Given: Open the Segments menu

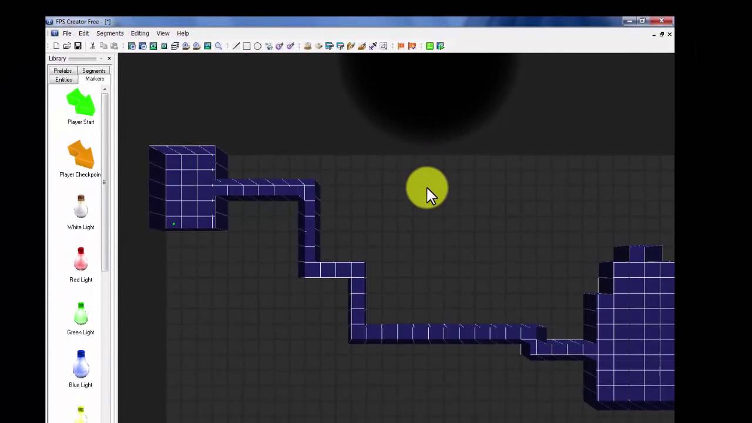Looking at the screenshot, I should (110, 33).
